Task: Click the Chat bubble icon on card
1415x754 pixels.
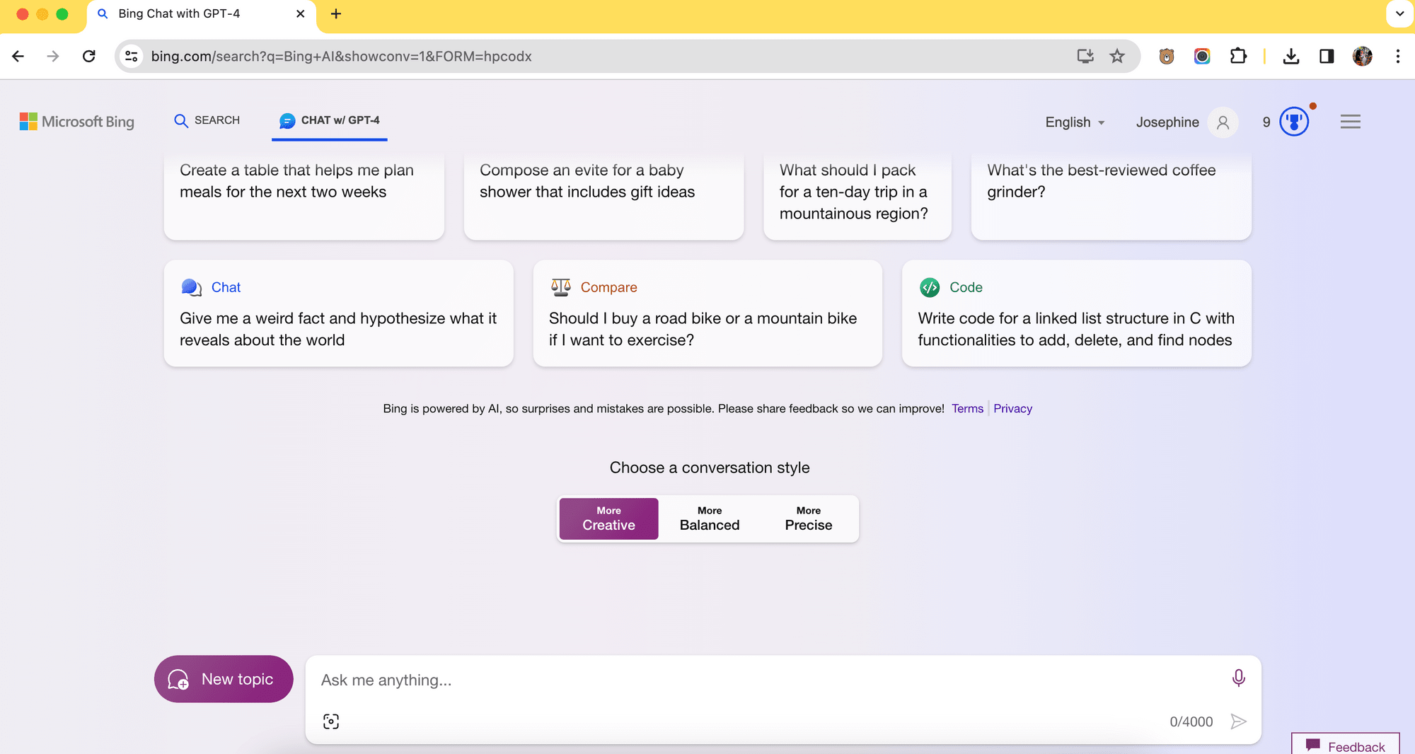Action: [x=191, y=287]
